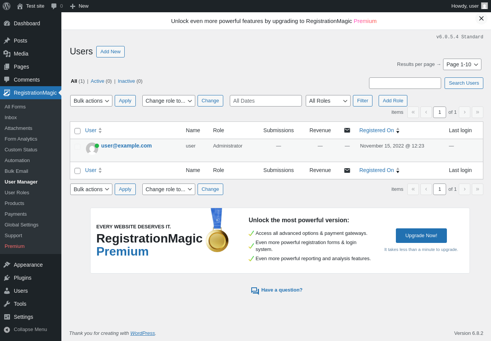The width and height of the screenshot is (491, 341).
Task: Open user avatar in admin bar
Action: (x=484, y=6)
